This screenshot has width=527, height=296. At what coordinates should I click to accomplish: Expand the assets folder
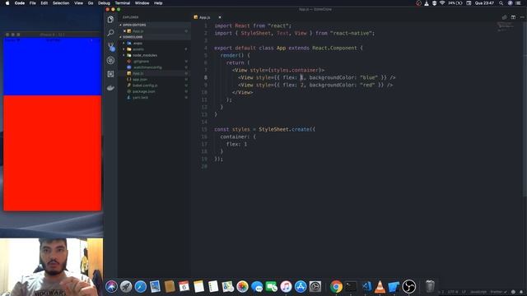tap(138, 49)
